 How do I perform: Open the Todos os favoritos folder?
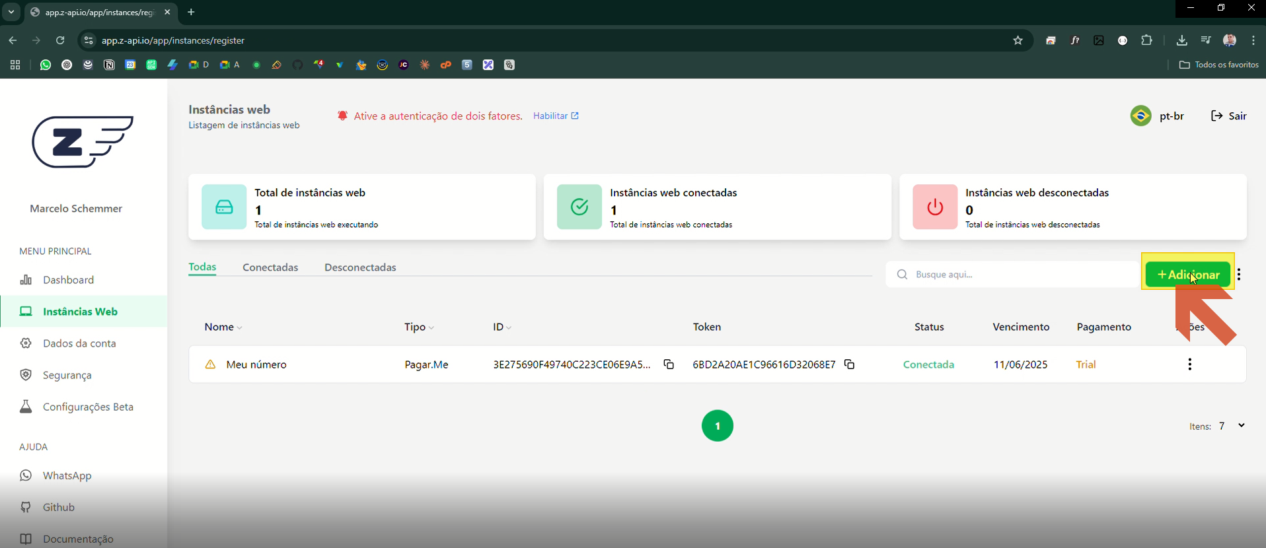click(x=1219, y=65)
